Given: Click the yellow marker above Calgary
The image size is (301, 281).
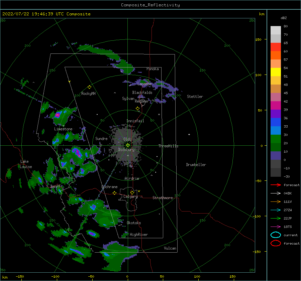Looking at the screenshot, I should (132, 192).
